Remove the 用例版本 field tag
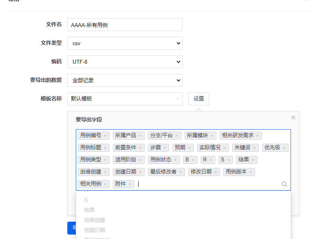This screenshot has height=239, width=318. point(251,172)
